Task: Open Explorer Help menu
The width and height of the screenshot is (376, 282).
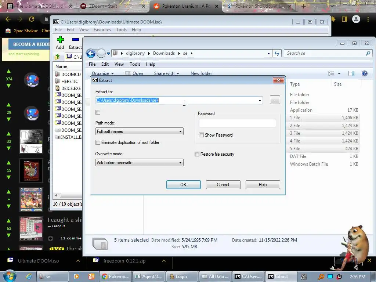Action: click(x=151, y=64)
